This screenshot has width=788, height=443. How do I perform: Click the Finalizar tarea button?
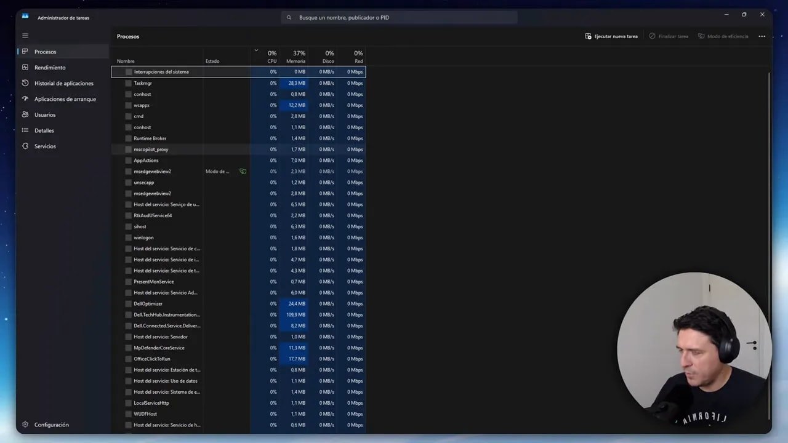[669, 36]
